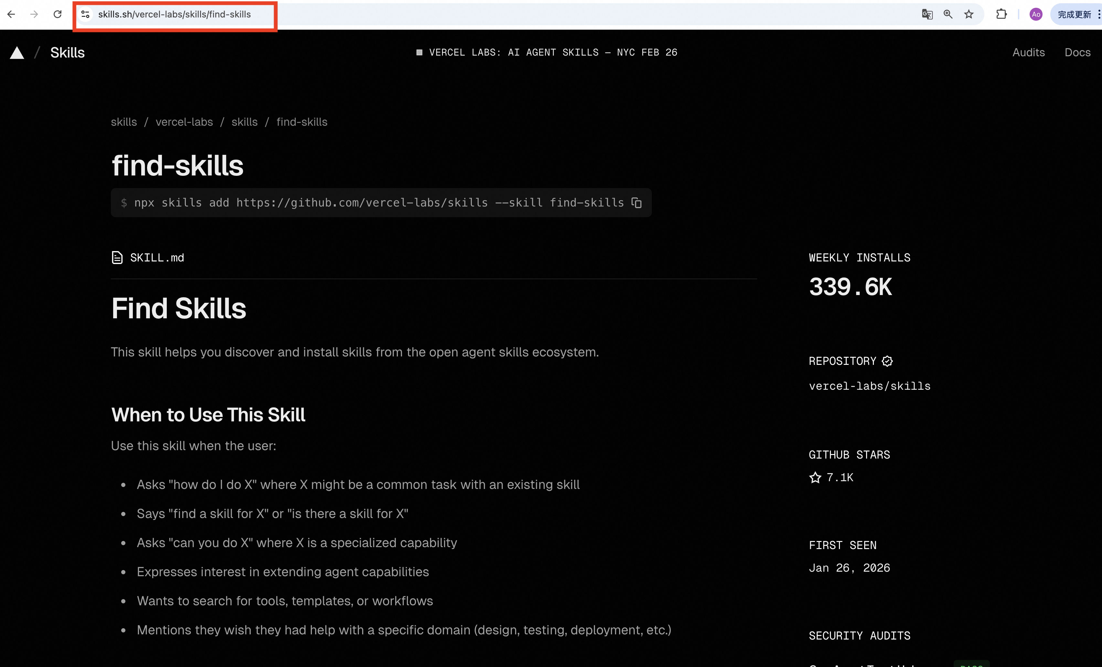Click the Skills header title link

pyautogui.click(x=67, y=52)
